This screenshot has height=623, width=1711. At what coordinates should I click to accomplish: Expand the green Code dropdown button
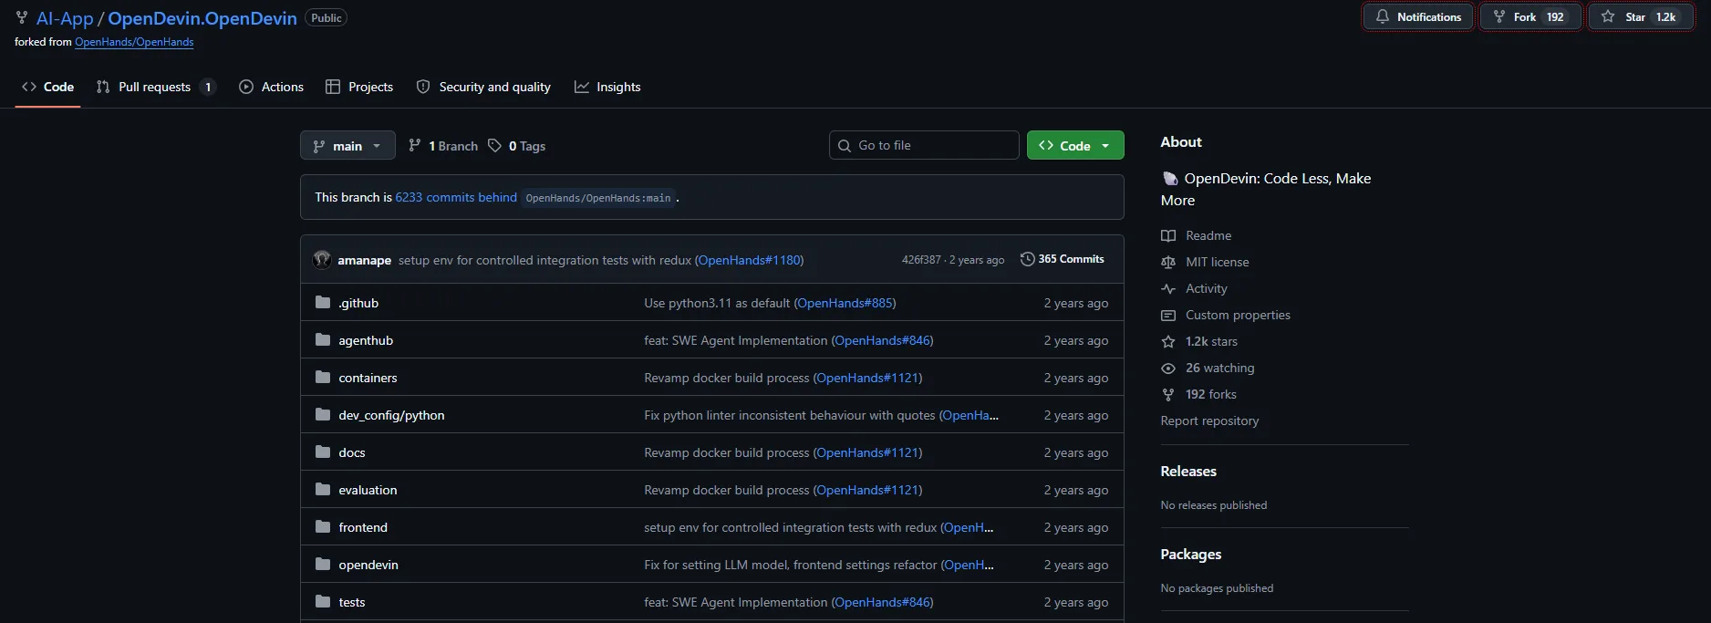(1075, 146)
